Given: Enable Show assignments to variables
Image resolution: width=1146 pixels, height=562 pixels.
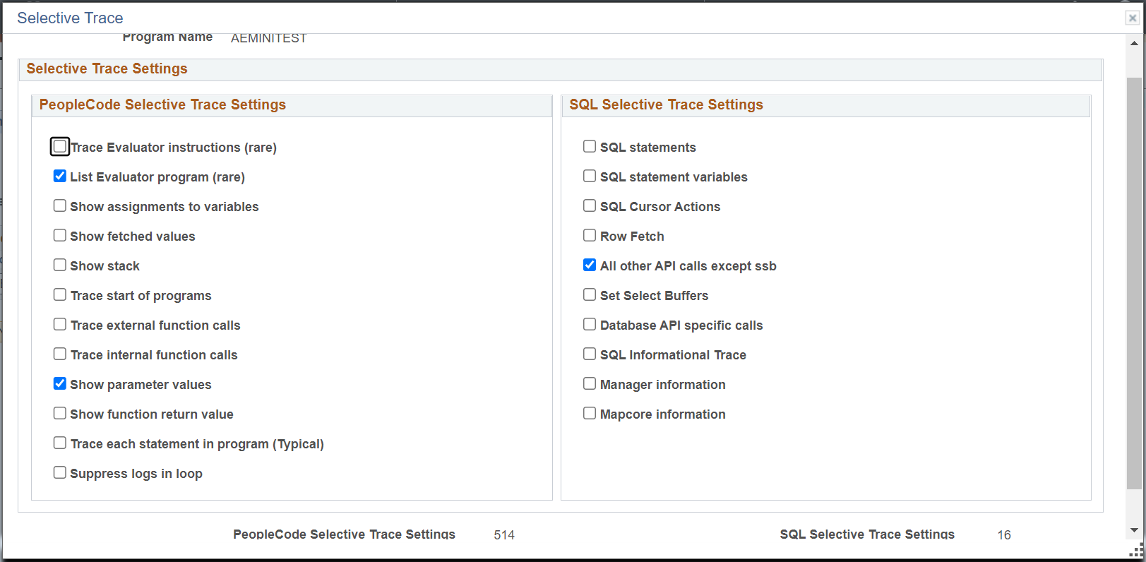Looking at the screenshot, I should tap(60, 206).
